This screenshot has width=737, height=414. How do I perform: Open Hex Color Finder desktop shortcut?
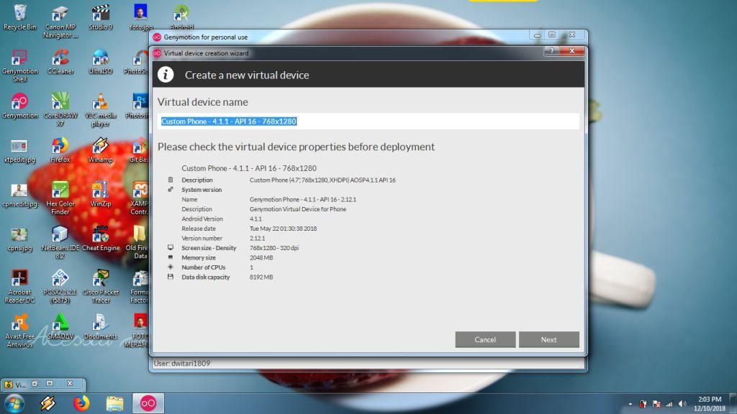tap(60, 198)
